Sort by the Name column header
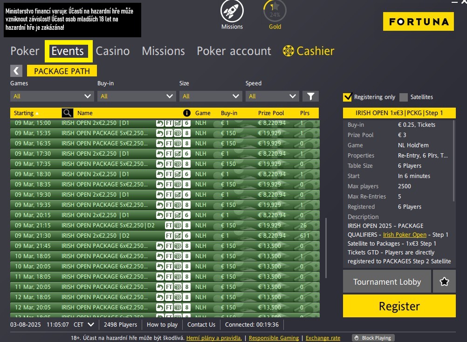Viewport: 467px width, 342px height. tap(85, 113)
